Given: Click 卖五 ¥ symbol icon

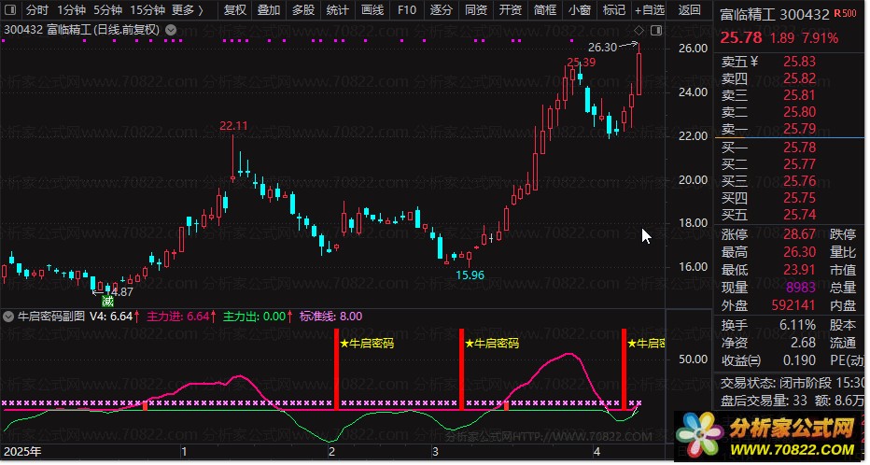Looking at the screenshot, I should click(x=753, y=63).
